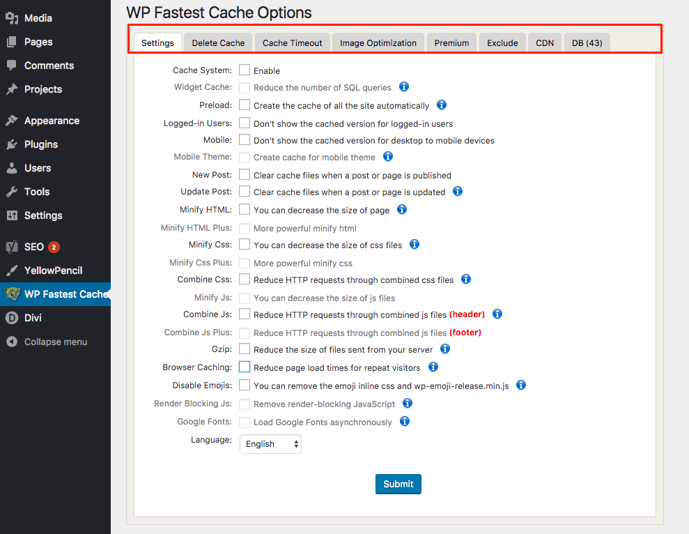689x534 pixels.
Task: Enable the Cache System checkbox
Action: [245, 70]
